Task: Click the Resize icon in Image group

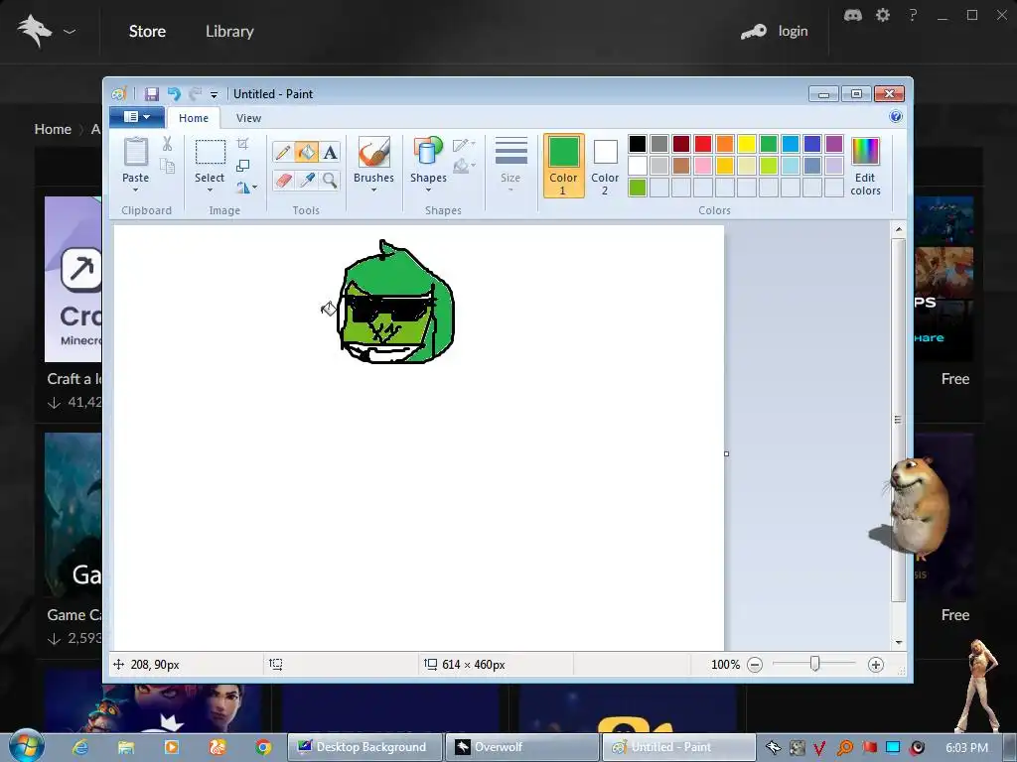Action: click(242, 166)
